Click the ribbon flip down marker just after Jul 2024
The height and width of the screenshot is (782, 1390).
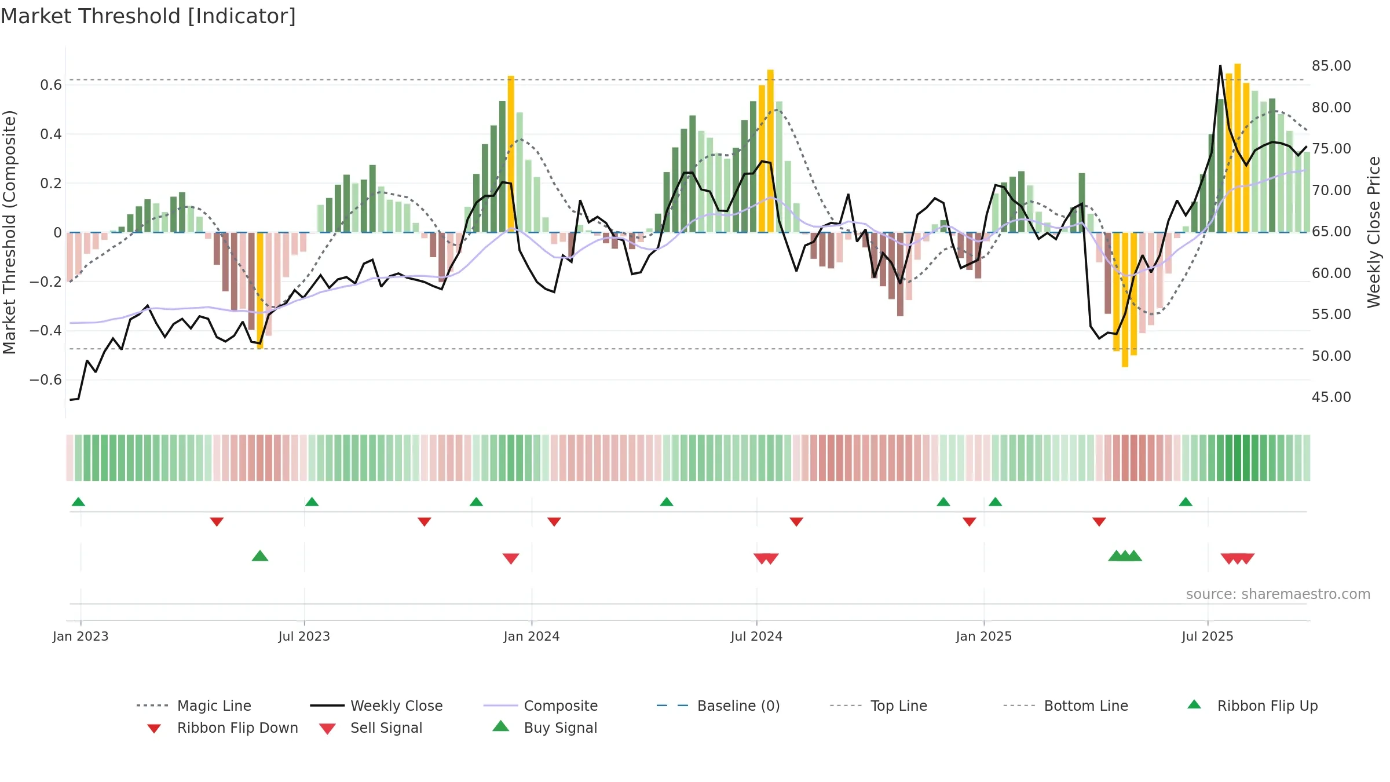click(x=796, y=522)
